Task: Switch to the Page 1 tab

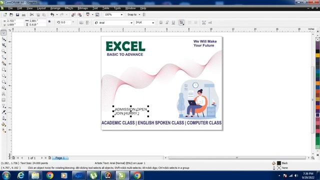Action: pyautogui.click(x=60, y=158)
